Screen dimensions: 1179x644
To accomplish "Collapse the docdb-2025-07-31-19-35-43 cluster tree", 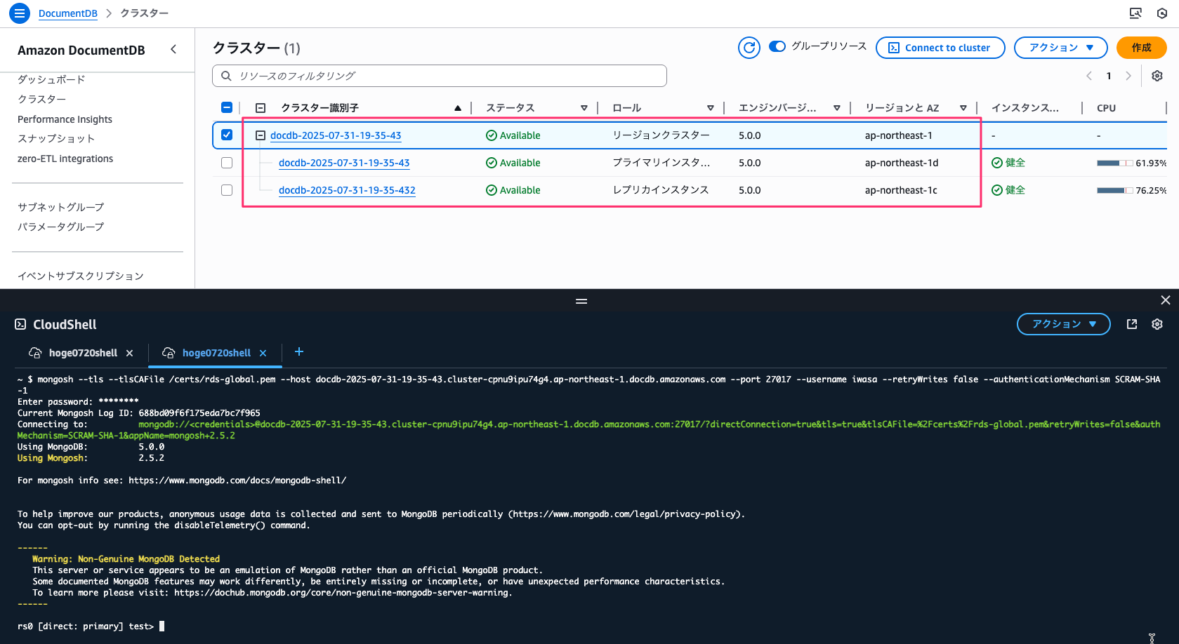I will click(x=261, y=135).
